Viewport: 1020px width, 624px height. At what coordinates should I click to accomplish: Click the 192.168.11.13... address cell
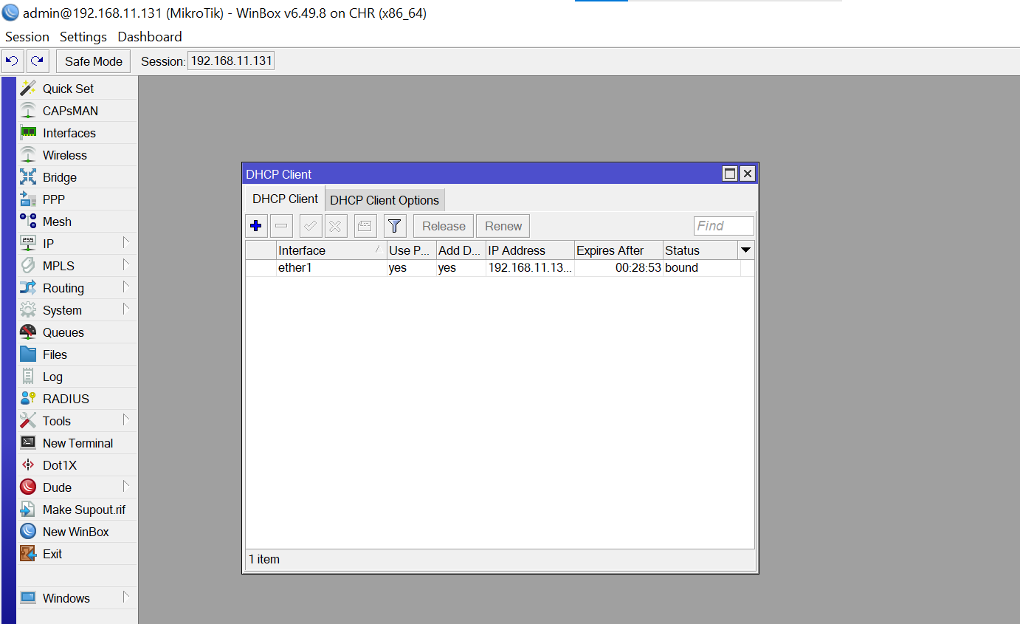(x=530, y=268)
